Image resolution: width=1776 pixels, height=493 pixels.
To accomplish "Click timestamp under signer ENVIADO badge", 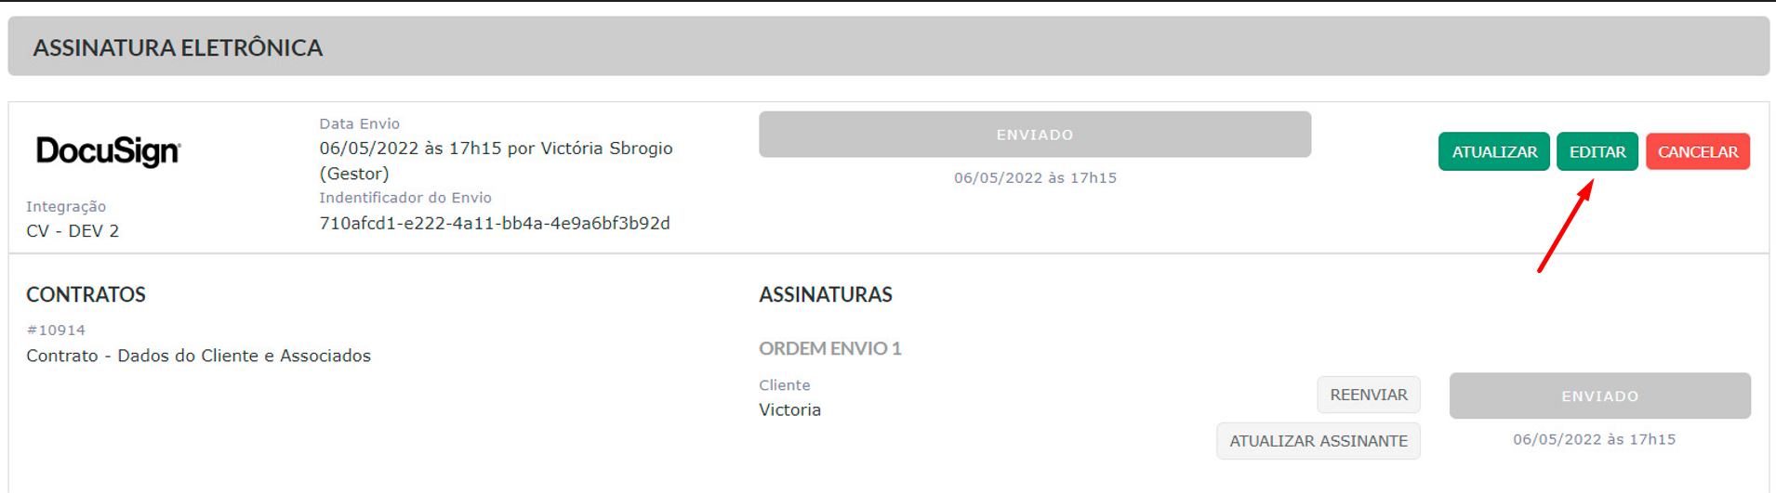I will tap(1594, 439).
